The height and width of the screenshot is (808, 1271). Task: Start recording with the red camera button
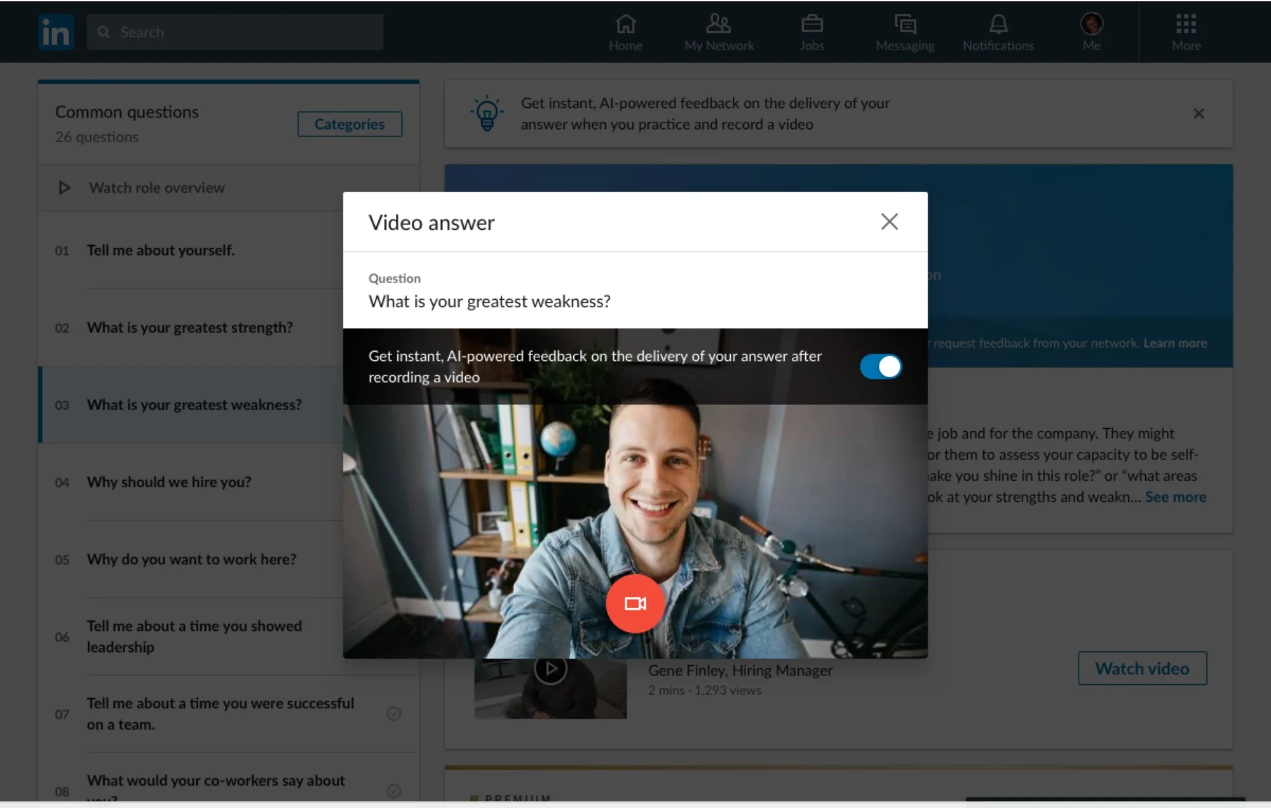[635, 603]
